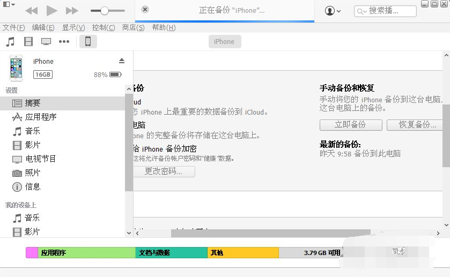The width and height of the screenshot is (450, 277).
Task: Open the 显示(V) menu
Action: (73, 27)
